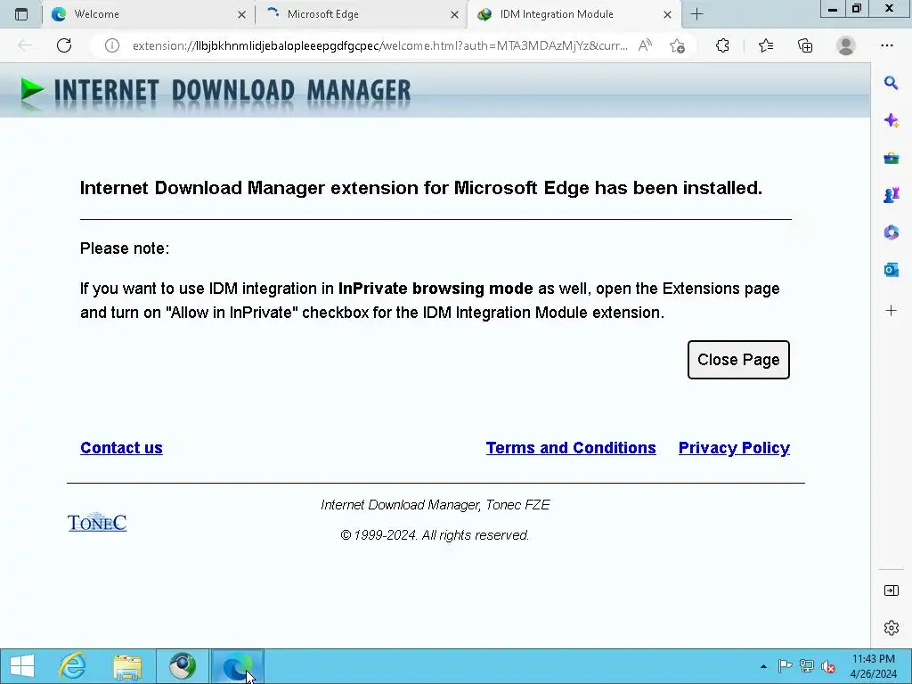Image resolution: width=912 pixels, height=684 pixels.
Task: Open the Collections icon
Action: tap(805, 45)
